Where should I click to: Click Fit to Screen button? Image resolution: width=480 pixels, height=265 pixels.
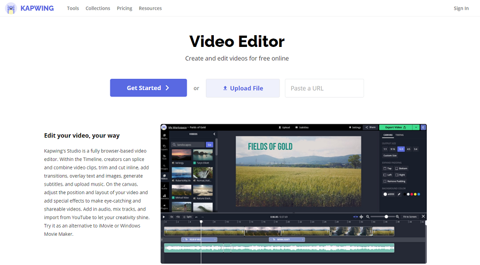pos(410,216)
